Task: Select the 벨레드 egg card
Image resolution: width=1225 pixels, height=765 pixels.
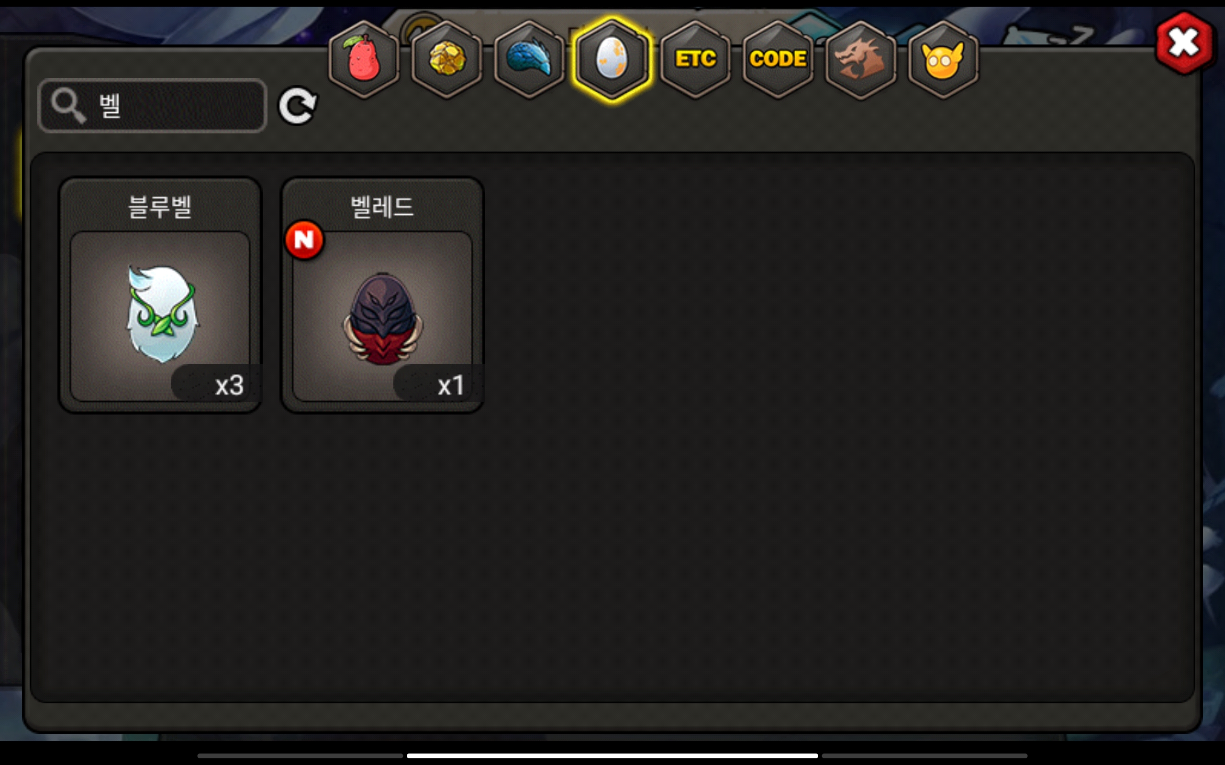Action: click(383, 295)
